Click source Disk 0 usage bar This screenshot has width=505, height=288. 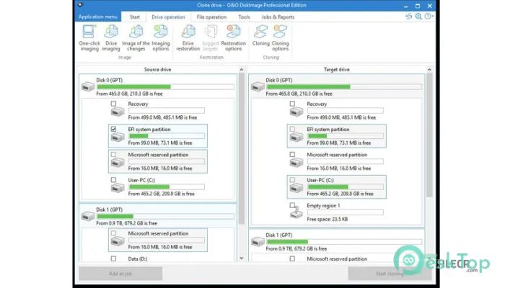tap(165, 87)
